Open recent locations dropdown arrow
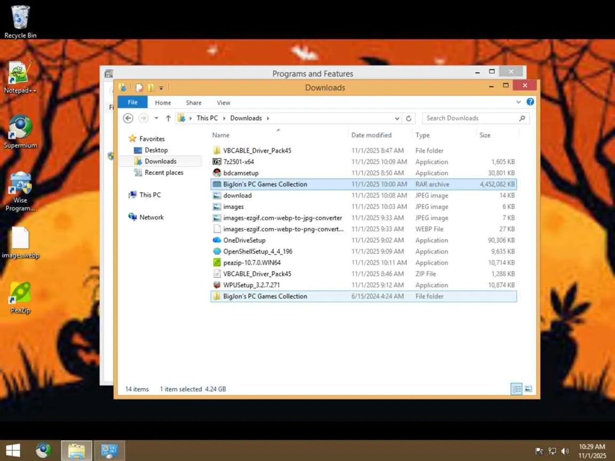The width and height of the screenshot is (615, 461). [x=156, y=118]
